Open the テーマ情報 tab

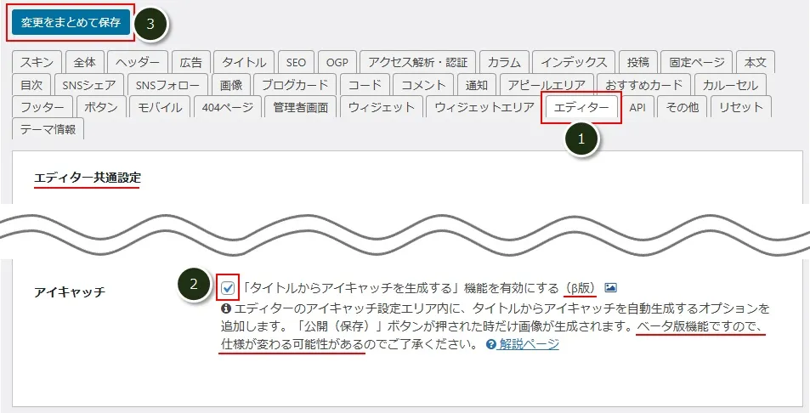tap(48, 129)
